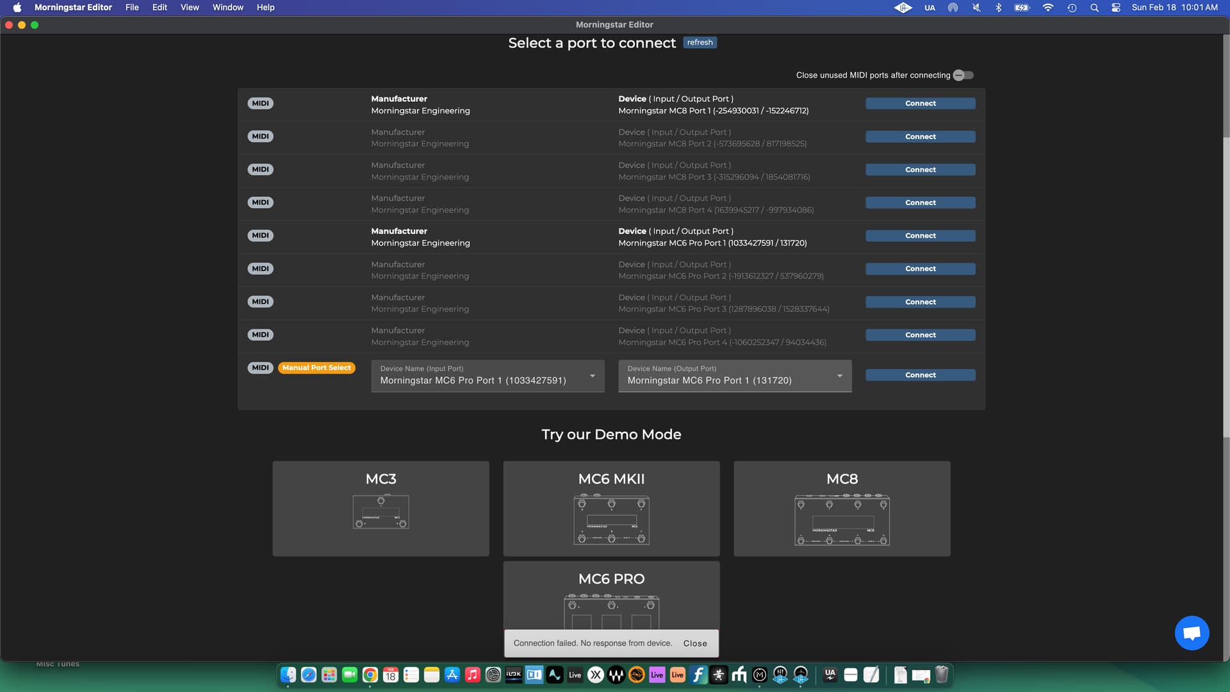Click the MIDI badge on MC6 Pro Port 1 row
The width and height of the screenshot is (1230, 692).
click(260, 236)
